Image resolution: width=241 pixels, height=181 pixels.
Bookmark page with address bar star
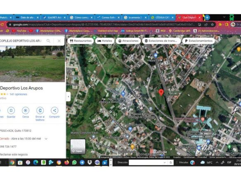coord(212,24)
